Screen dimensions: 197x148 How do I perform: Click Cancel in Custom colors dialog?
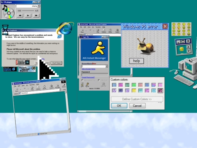137,106
